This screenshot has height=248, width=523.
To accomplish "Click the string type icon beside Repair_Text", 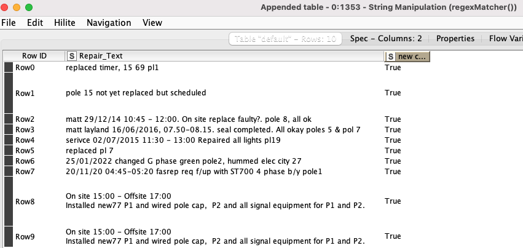I will point(71,56).
